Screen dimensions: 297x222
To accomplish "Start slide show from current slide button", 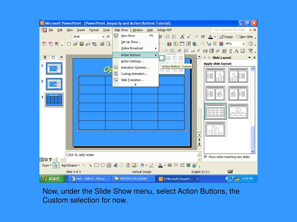I will pos(50,160).
